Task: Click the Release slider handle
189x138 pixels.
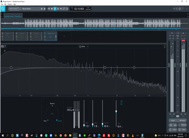Action: pos(102,124)
